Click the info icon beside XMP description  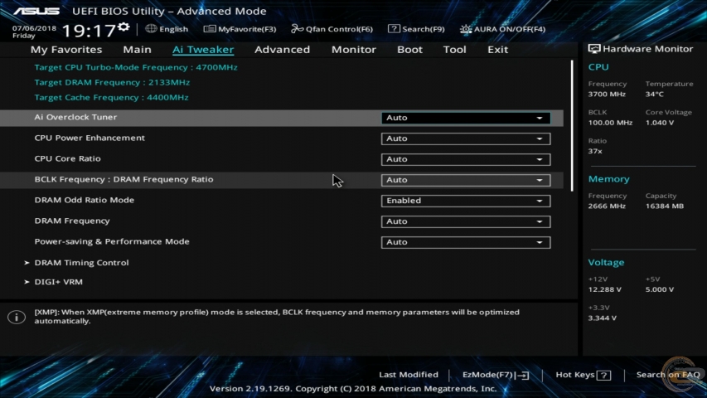tap(17, 317)
